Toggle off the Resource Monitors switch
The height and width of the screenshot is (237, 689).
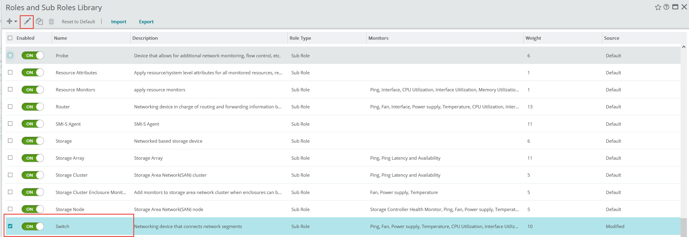[33, 90]
